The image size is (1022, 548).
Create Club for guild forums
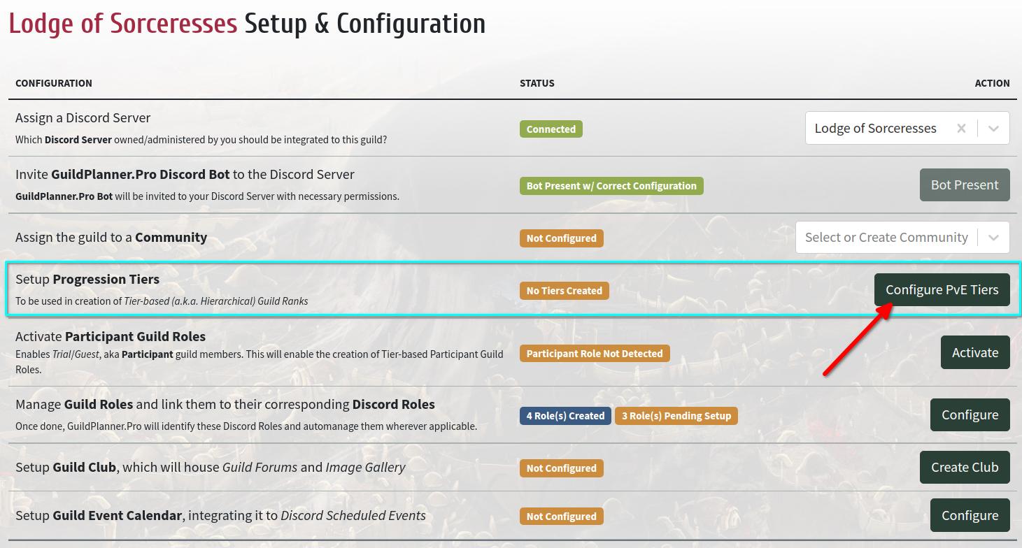click(965, 467)
